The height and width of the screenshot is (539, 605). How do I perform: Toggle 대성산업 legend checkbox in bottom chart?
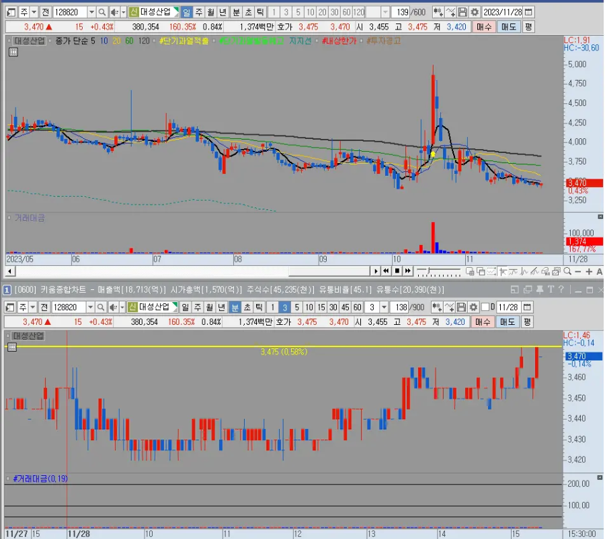[x=8, y=336]
